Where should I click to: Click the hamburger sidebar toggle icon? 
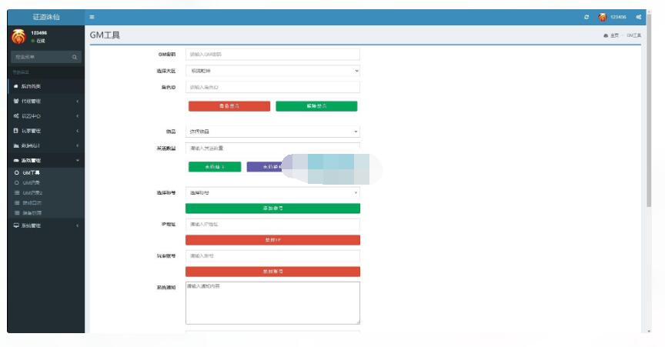(92, 17)
